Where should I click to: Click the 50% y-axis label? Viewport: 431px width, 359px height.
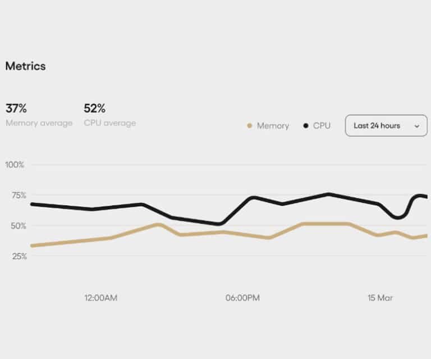tap(16, 226)
